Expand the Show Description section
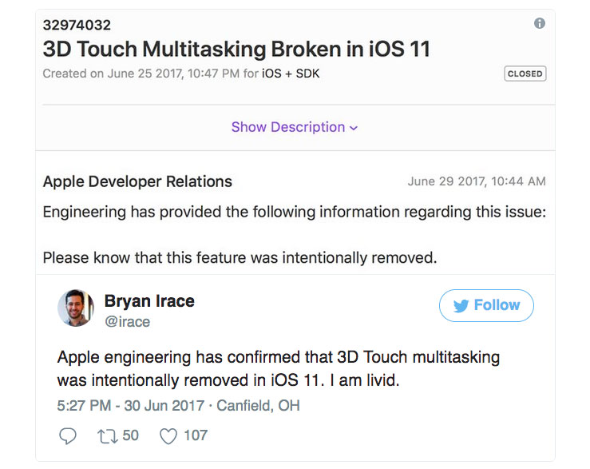 (x=295, y=127)
